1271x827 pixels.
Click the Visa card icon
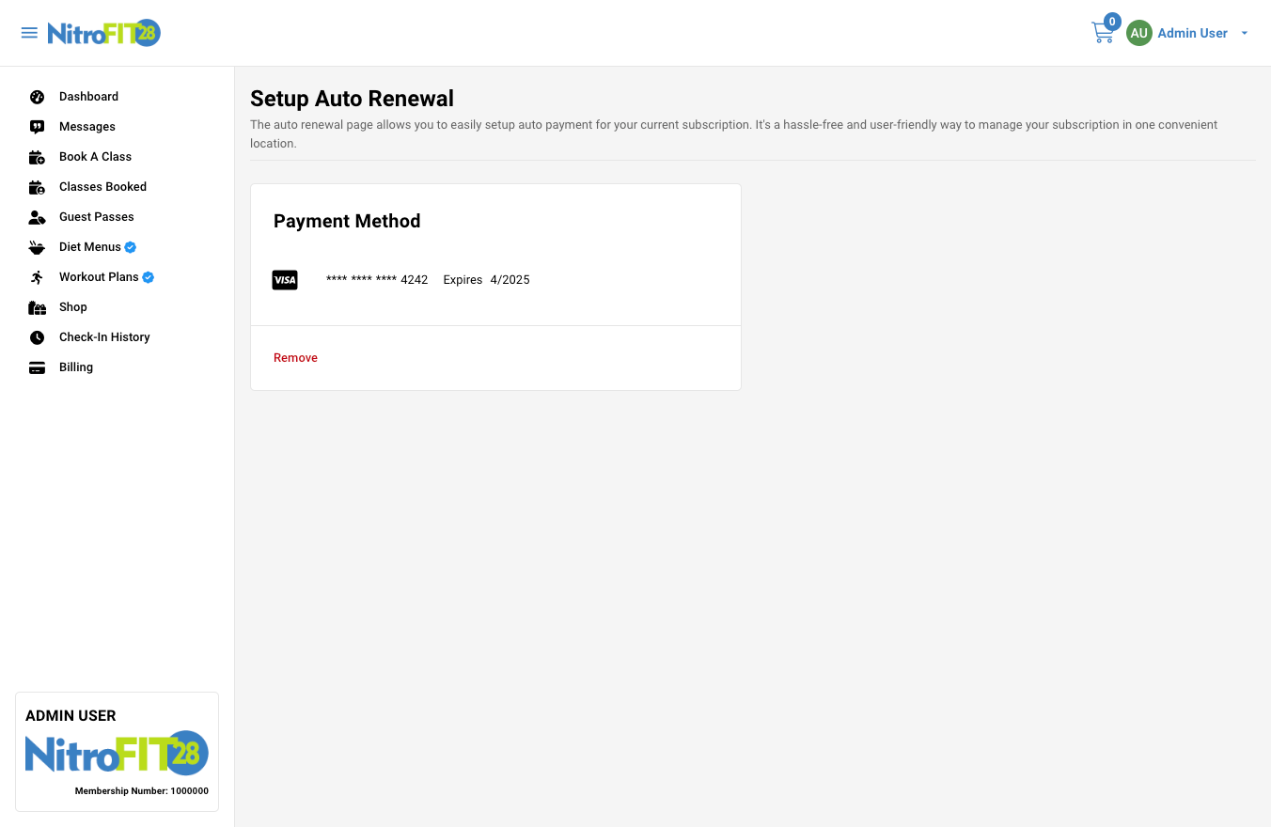click(x=284, y=279)
